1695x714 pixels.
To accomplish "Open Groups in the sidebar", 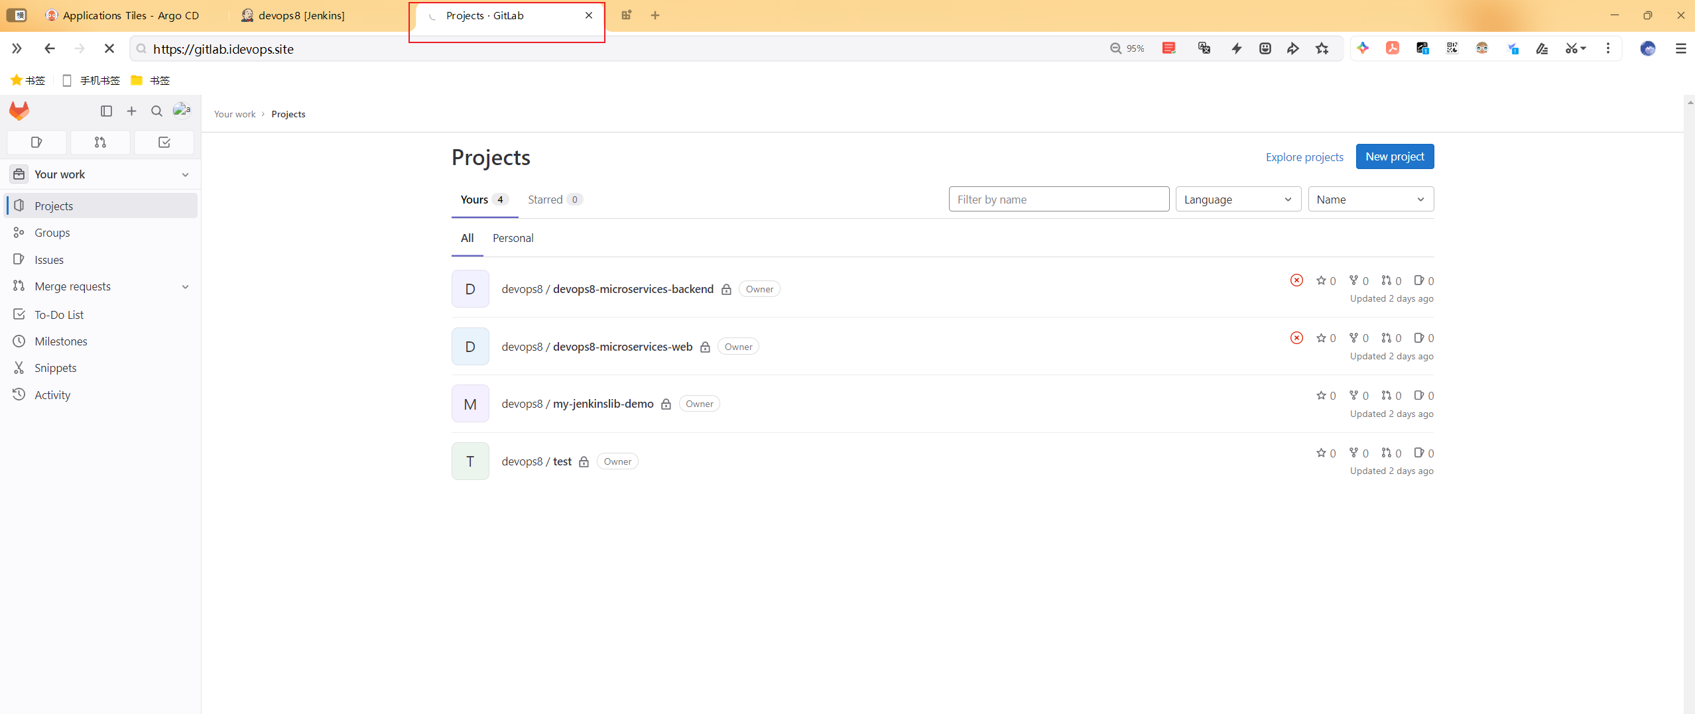I will pyautogui.click(x=101, y=233).
